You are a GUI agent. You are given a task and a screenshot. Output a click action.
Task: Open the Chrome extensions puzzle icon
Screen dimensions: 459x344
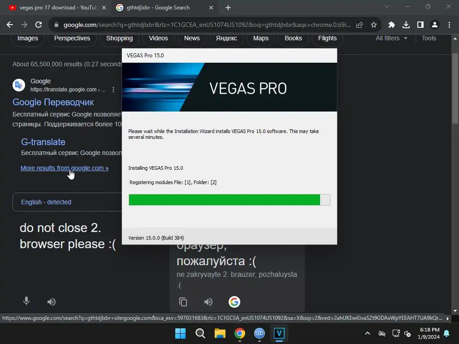click(x=392, y=25)
